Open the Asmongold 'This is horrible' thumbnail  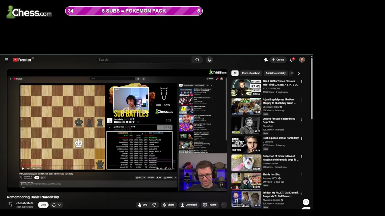pyautogui.click(x=246, y=181)
